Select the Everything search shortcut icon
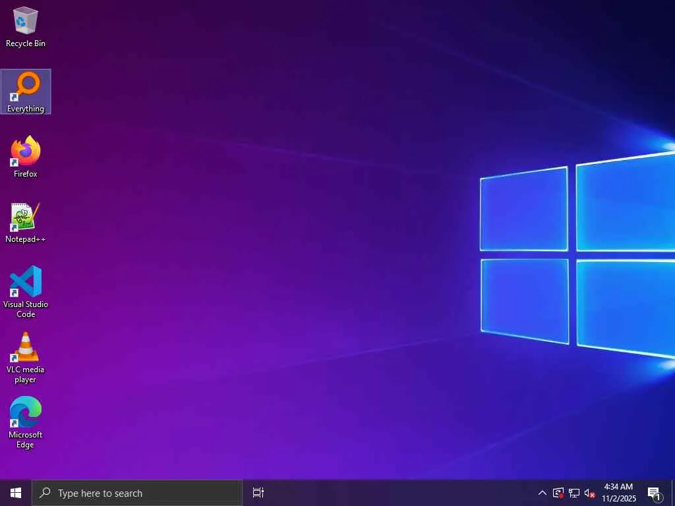The image size is (675, 506). (x=26, y=92)
